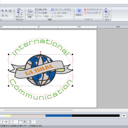Click the previous color step button
The height and width of the screenshot is (128, 128).
tap(14, 122)
